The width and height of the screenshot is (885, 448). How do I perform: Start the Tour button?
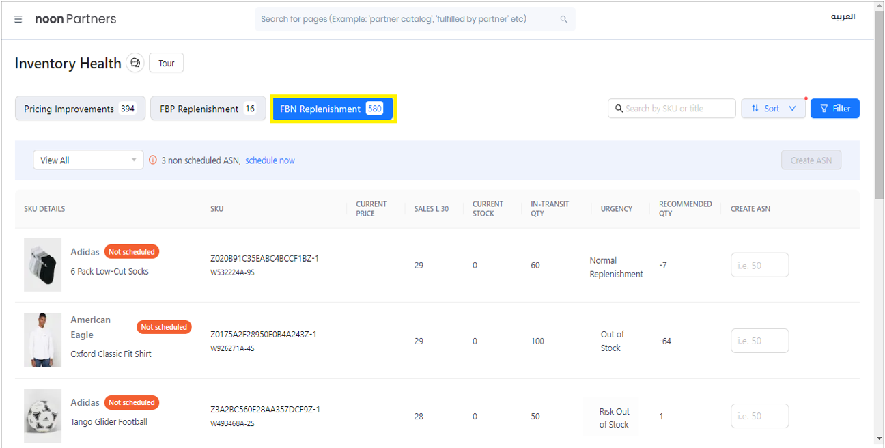166,63
